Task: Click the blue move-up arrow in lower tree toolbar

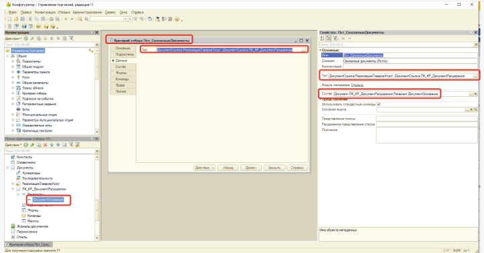Action: coord(52,145)
